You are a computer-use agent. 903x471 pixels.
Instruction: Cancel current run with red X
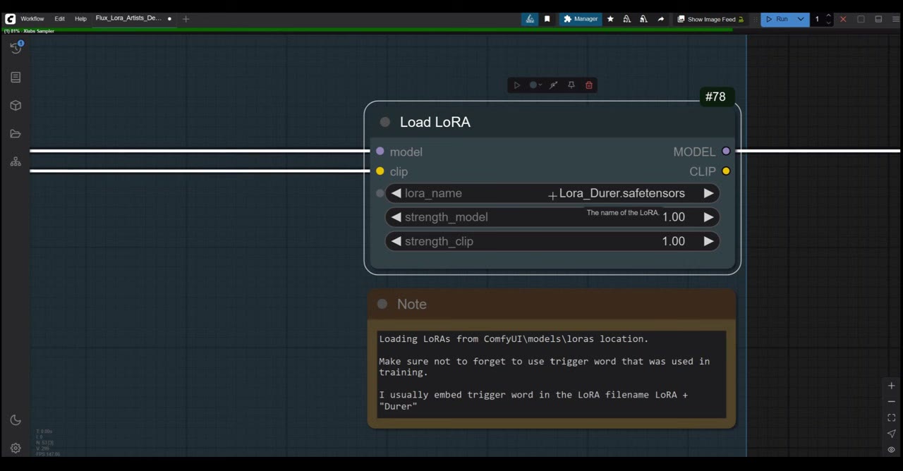point(843,19)
